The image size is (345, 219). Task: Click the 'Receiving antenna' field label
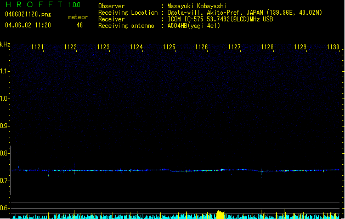coord(126,26)
